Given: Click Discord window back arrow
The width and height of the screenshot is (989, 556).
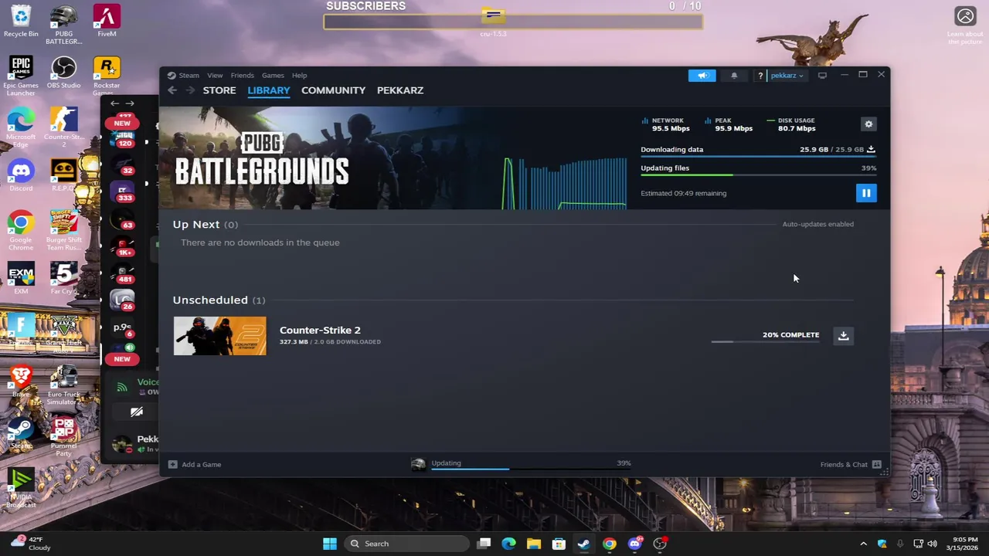Looking at the screenshot, I should tap(114, 103).
